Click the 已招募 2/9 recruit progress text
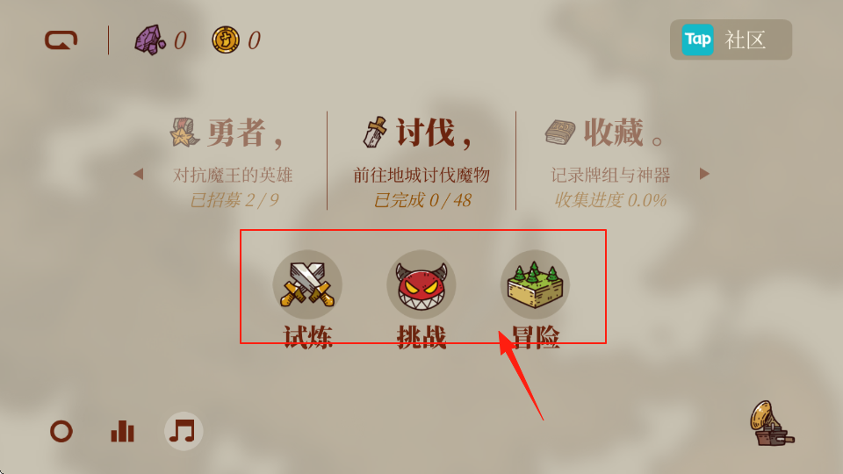The width and height of the screenshot is (843, 474). click(234, 200)
